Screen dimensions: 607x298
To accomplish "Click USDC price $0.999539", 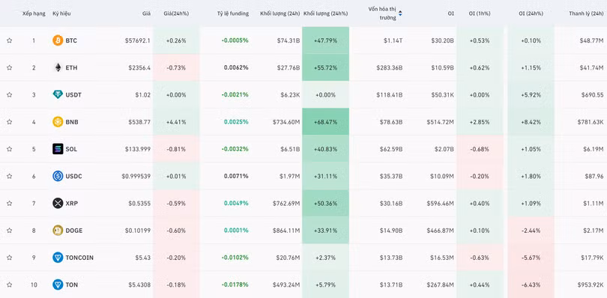I will (136, 176).
